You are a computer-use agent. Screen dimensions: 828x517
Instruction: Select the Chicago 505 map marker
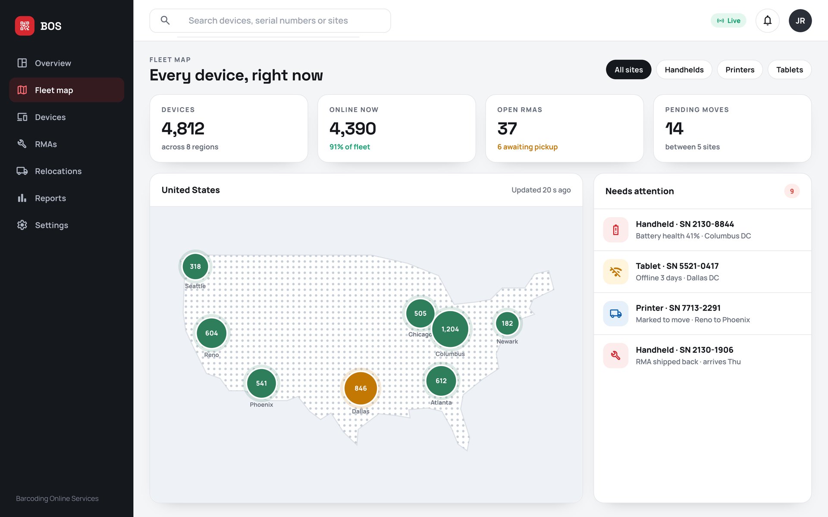pyautogui.click(x=420, y=313)
